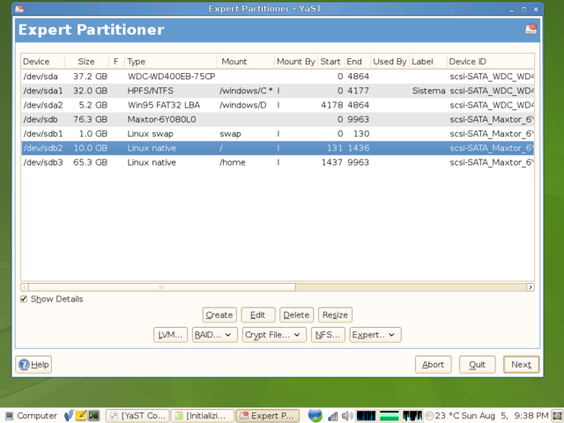564x423 pixels.
Task: Click the Abort button
Action: point(433,365)
